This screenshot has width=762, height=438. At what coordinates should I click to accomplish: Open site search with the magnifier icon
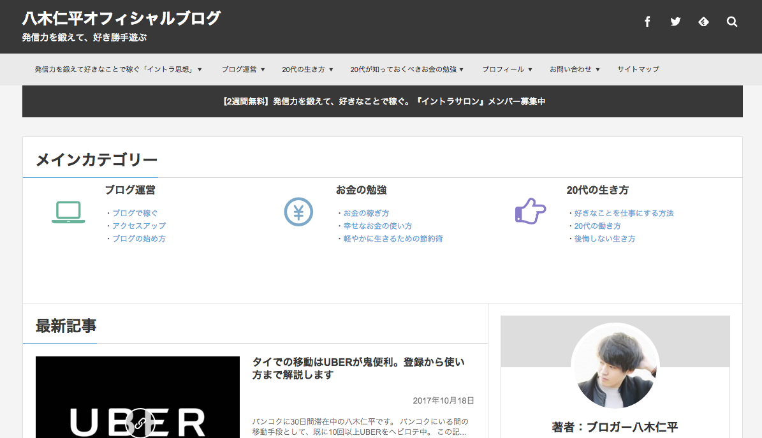(x=731, y=21)
